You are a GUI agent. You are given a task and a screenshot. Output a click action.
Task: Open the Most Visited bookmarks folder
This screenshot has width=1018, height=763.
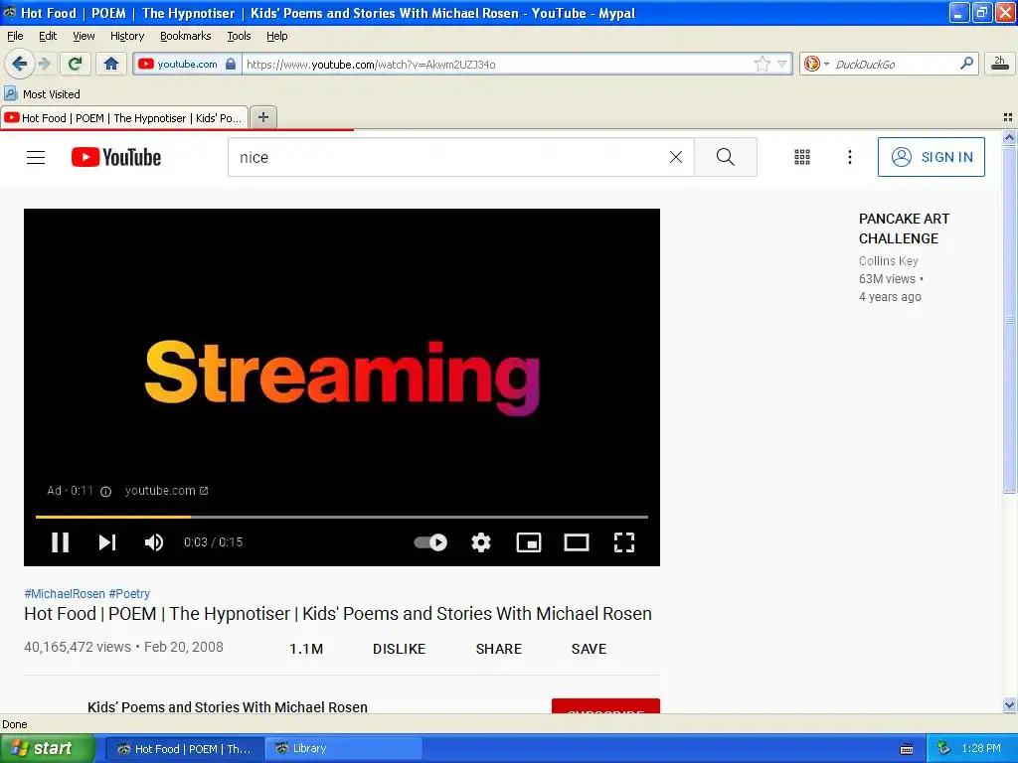point(42,94)
